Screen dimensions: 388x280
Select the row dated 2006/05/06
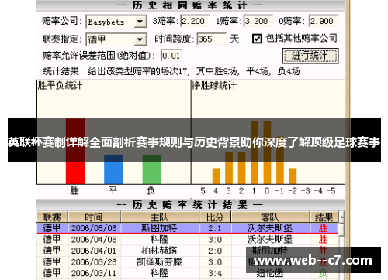(x=187, y=228)
